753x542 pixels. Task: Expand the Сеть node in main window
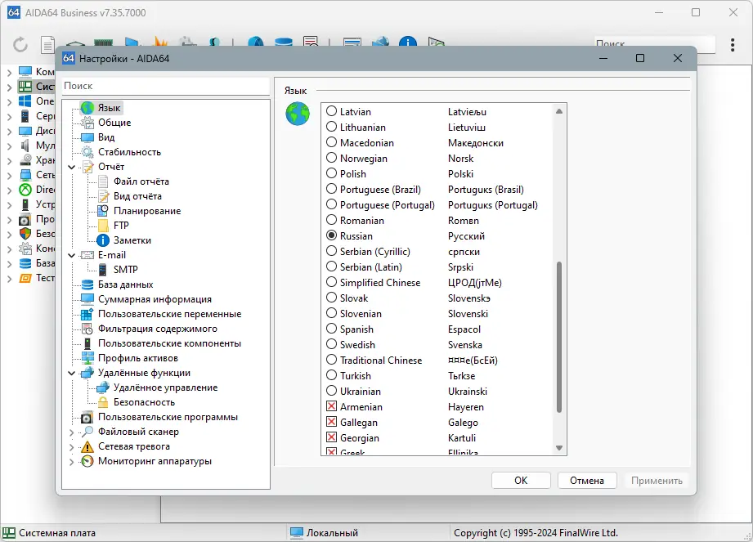[9, 175]
